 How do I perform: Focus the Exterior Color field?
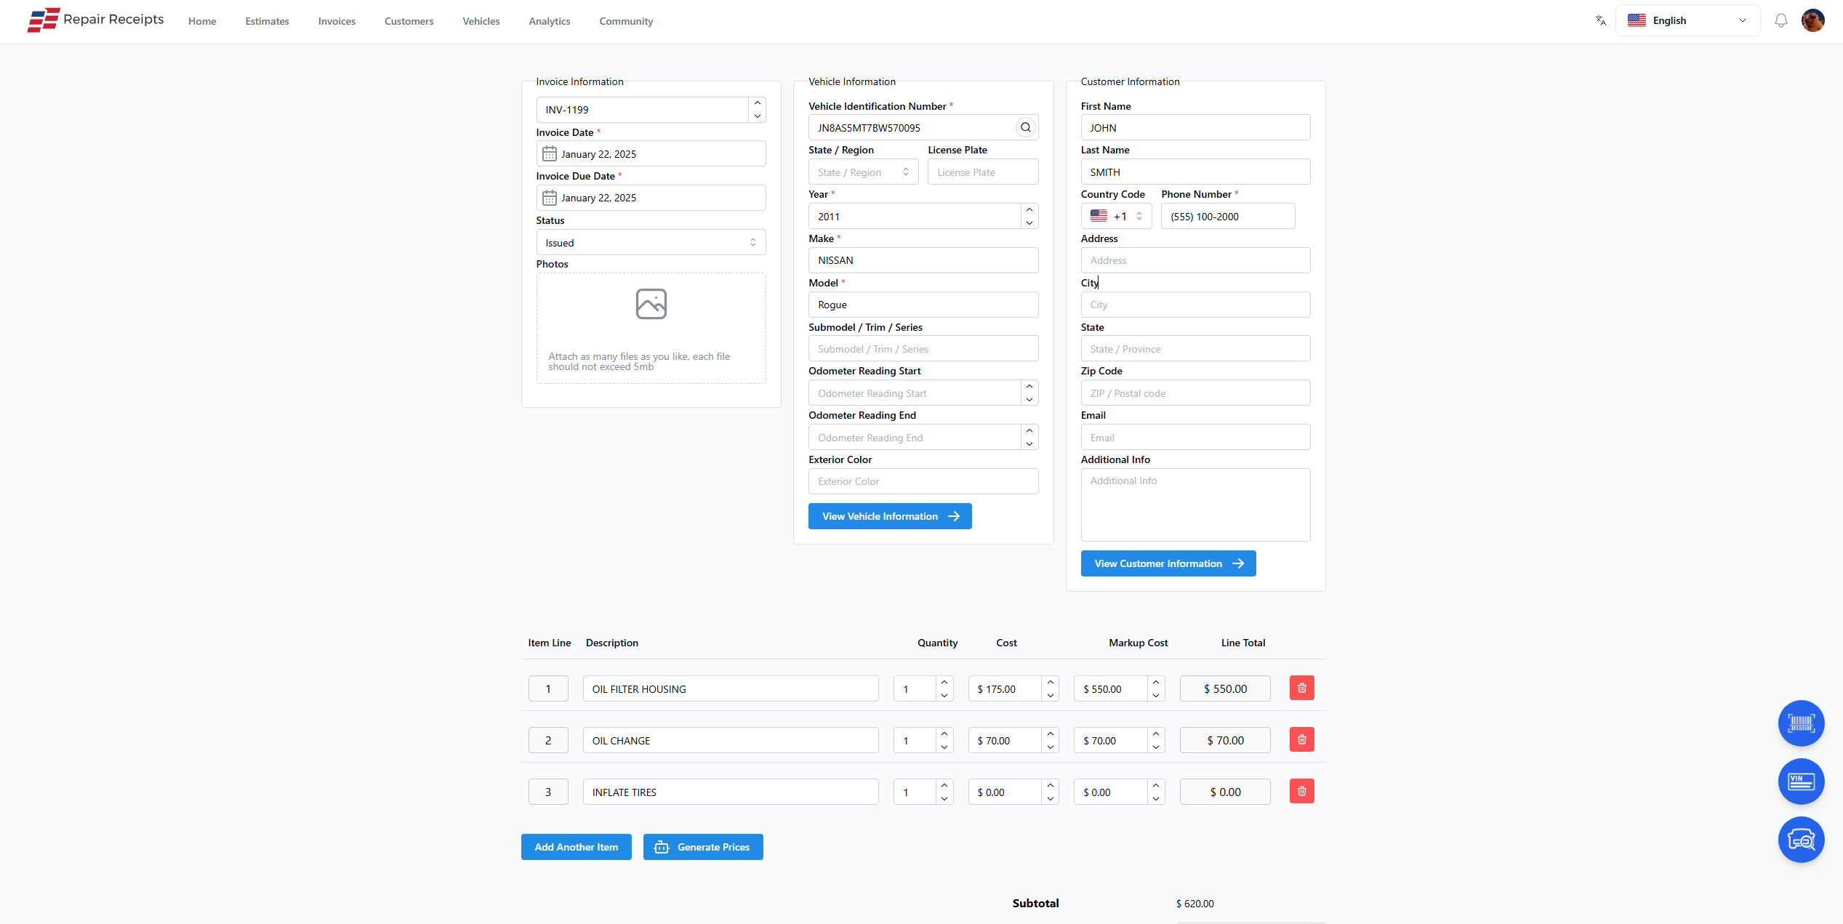pos(923,481)
